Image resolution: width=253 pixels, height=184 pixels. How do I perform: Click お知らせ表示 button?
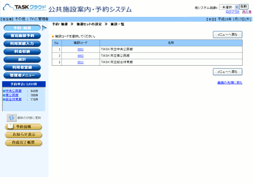coord(24,135)
